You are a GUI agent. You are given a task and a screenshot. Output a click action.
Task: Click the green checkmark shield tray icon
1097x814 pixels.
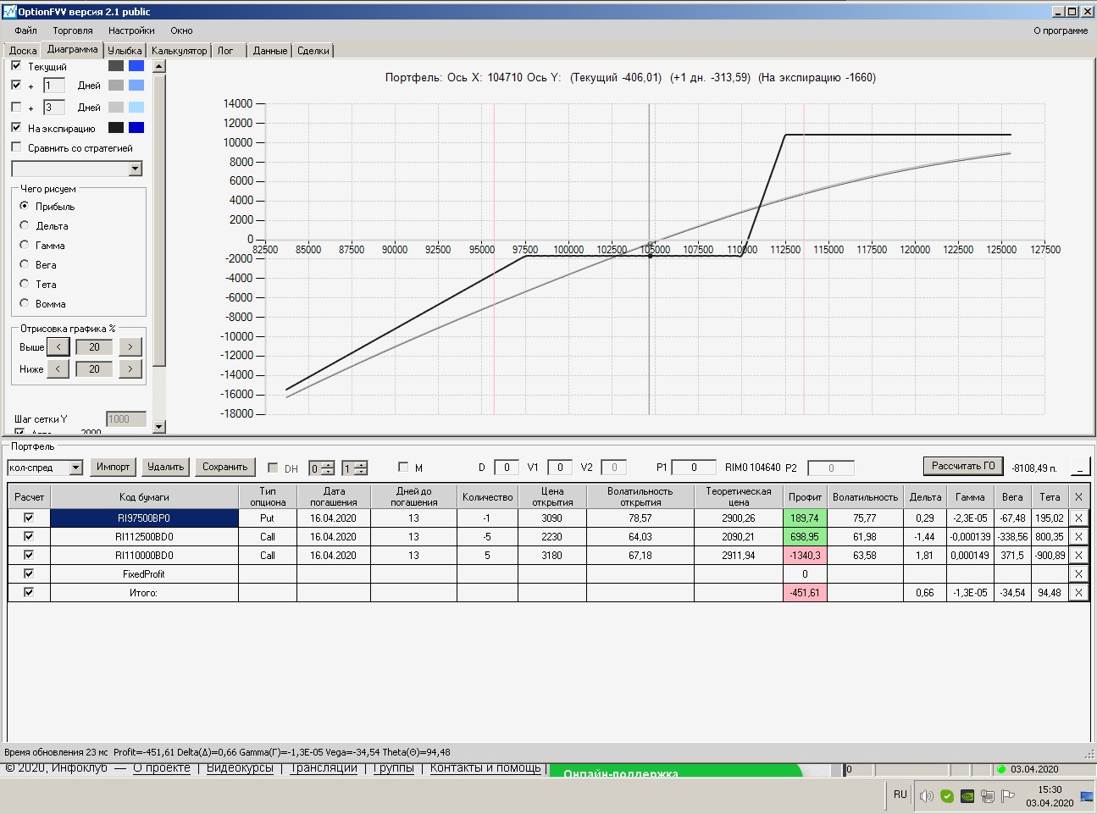point(947,795)
